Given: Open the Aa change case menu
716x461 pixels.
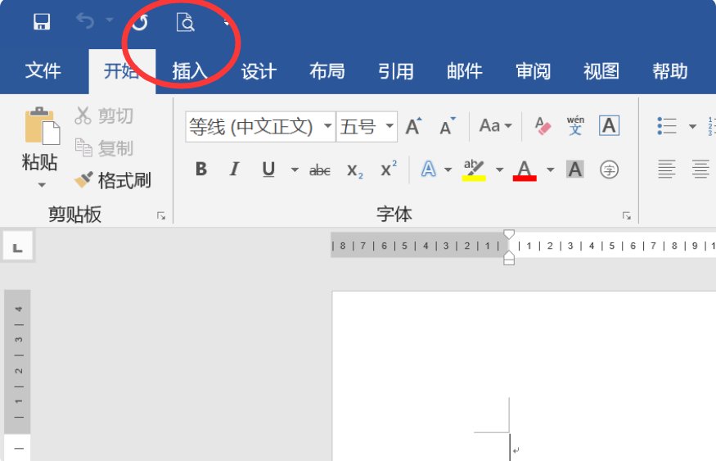Looking at the screenshot, I should [495, 125].
